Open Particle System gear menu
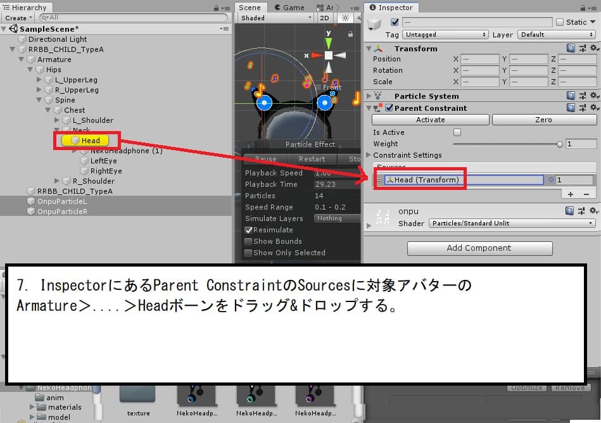 click(x=594, y=96)
